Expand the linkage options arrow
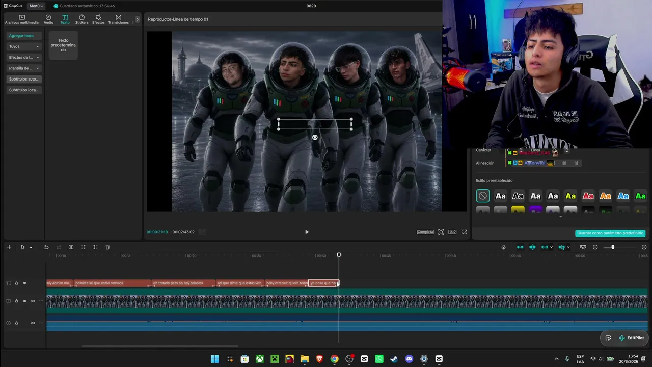The image size is (652, 367). [x=551, y=247]
